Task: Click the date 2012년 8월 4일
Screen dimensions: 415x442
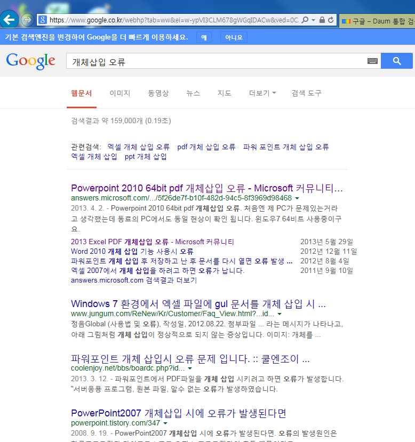Action: point(325,261)
